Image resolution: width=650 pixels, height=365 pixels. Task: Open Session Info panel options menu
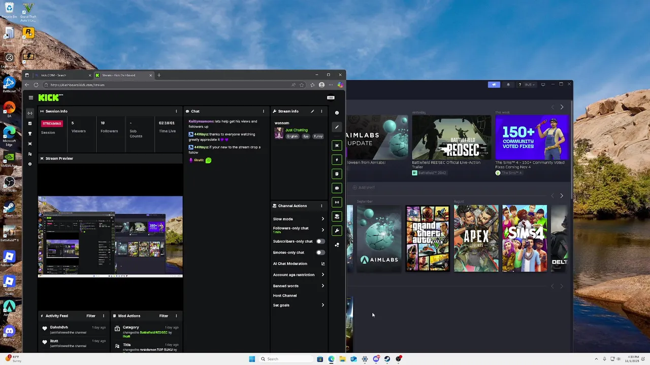click(x=177, y=111)
